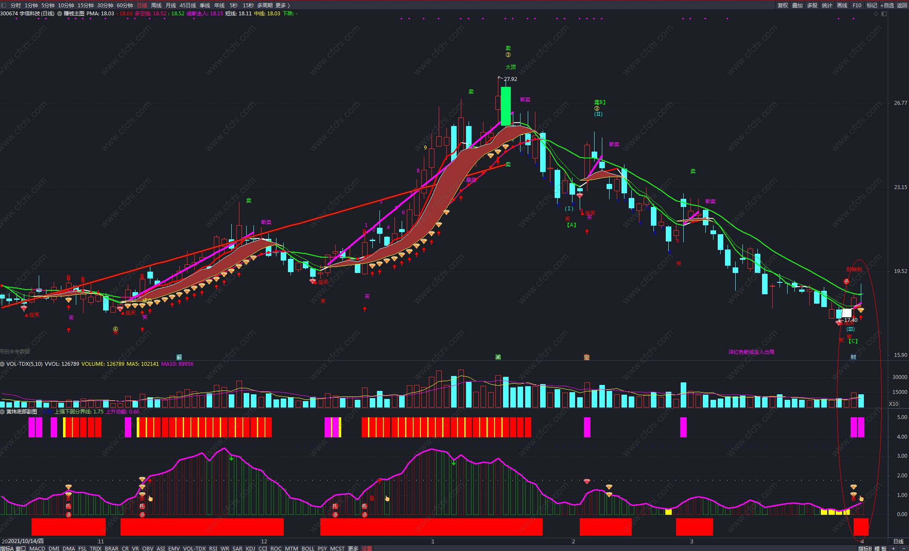This screenshot has width=909, height=551.
Task: Click the zoom-out minus at bottom-right
Action: point(903,548)
